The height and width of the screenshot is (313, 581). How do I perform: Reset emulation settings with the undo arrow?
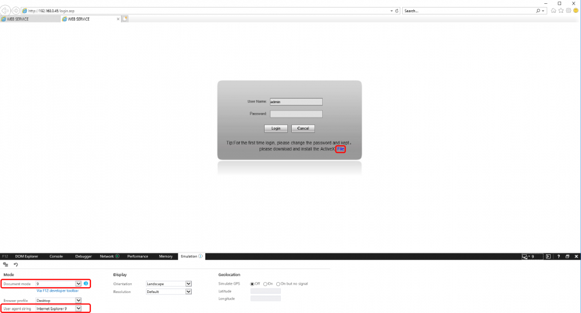pos(15,265)
